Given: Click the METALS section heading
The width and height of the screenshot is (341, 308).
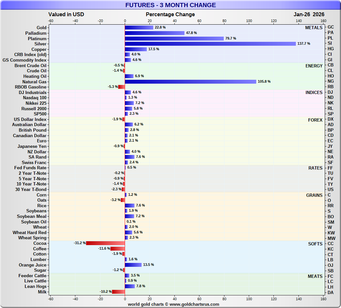Looking at the screenshot, I should [x=314, y=28].
